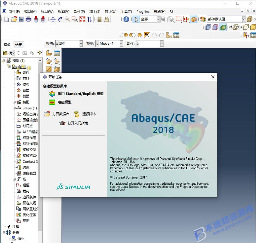
Task: Switch to the 结果 results tab
Action: click(18, 45)
